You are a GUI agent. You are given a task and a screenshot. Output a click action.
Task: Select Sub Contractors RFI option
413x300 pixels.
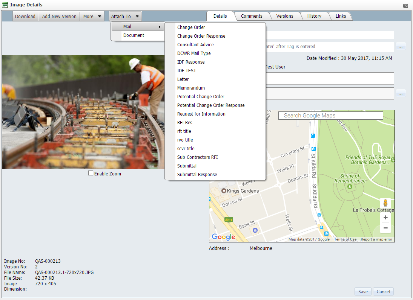pyautogui.click(x=198, y=157)
